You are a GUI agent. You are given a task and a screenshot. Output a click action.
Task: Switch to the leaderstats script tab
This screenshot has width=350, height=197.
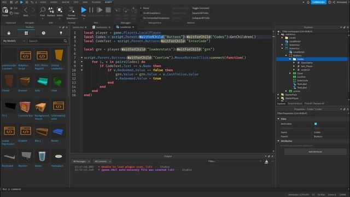(101, 27)
